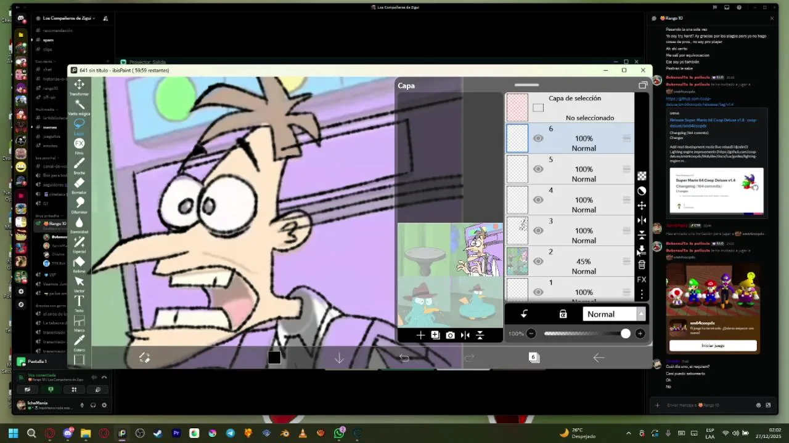Open Steam from the taskbar
789x443 pixels.
(158, 433)
